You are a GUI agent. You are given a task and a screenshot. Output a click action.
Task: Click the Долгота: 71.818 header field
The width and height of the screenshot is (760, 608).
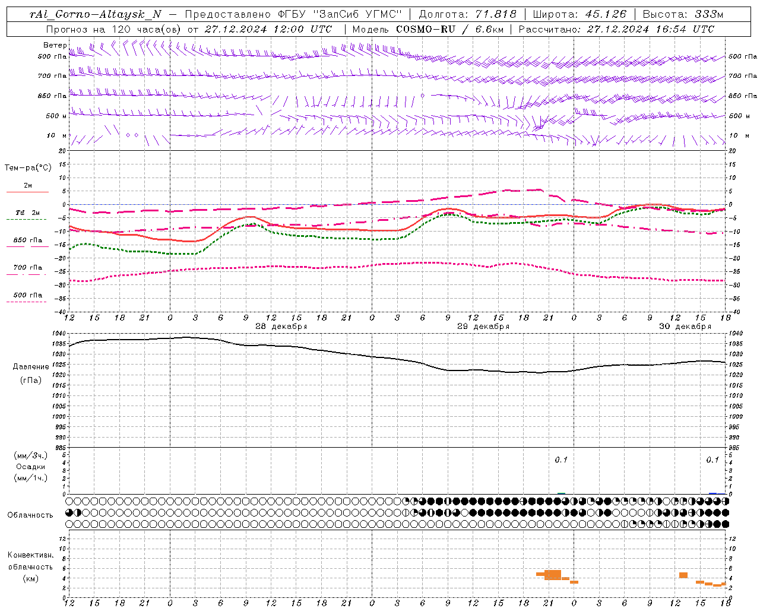(x=468, y=14)
